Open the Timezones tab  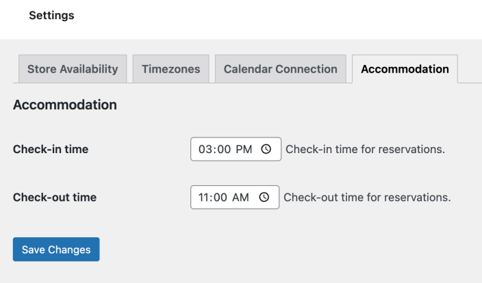click(171, 69)
